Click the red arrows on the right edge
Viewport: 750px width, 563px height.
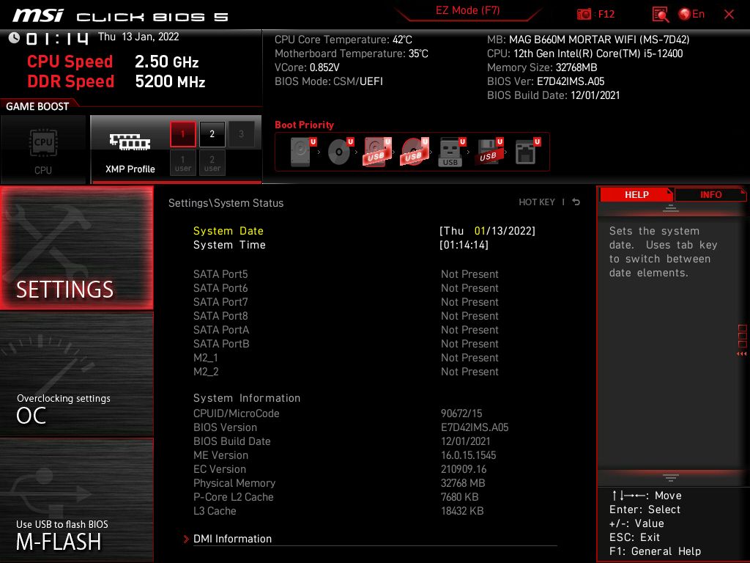742,354
